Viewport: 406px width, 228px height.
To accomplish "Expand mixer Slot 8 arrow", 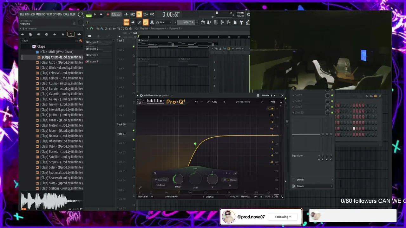I will point(293,101).
